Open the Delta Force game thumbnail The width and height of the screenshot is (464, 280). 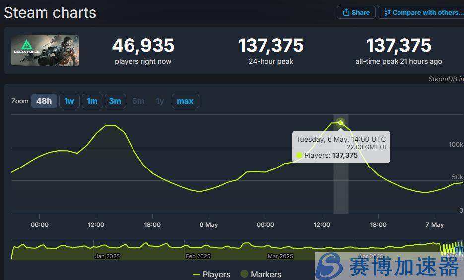click(45, 51)
